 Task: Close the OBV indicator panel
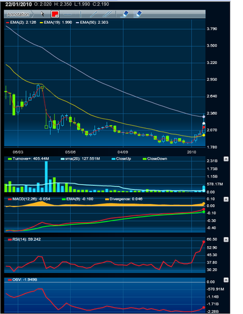coord(226,280)
